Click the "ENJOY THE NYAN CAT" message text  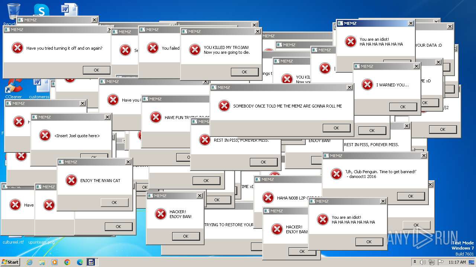coord(100,181)
